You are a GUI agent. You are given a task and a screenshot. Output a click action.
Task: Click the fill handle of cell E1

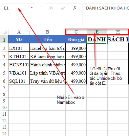tap(108, 43)
